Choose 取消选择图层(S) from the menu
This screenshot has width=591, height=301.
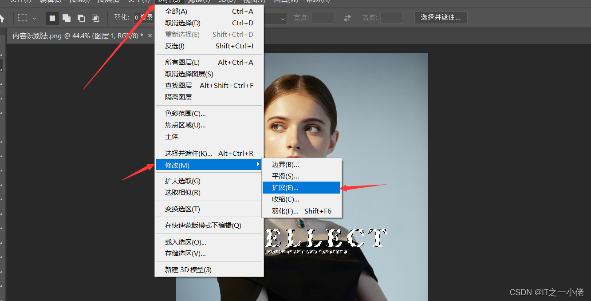[x=209, y=74]
